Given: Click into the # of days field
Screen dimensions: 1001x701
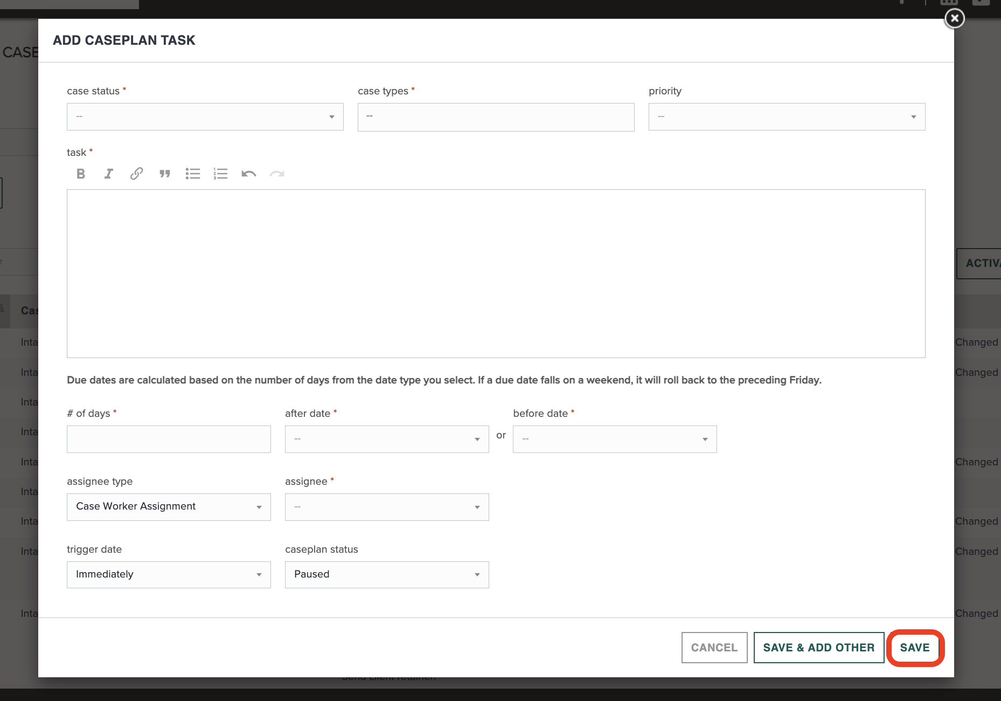Looking at the screenshot, I should pyautogui.click(x=168, y=439).
